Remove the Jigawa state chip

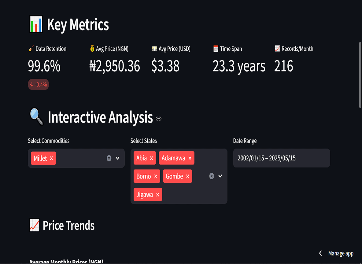click(x=158, y=194)
